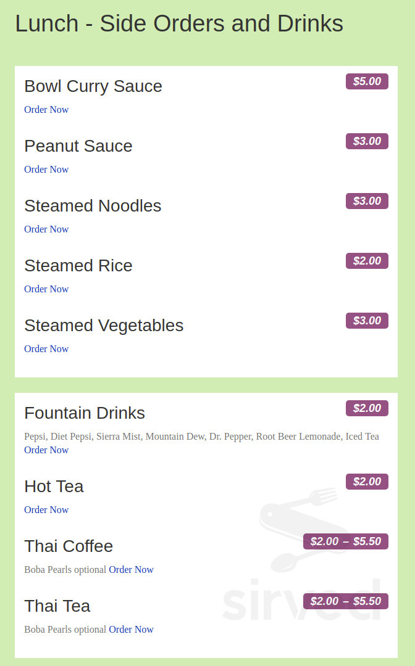Screen dimensions: 415x666
Task: Select the $3.00 price for Steamed Vegetables
Action: click(x=367, y=320)
